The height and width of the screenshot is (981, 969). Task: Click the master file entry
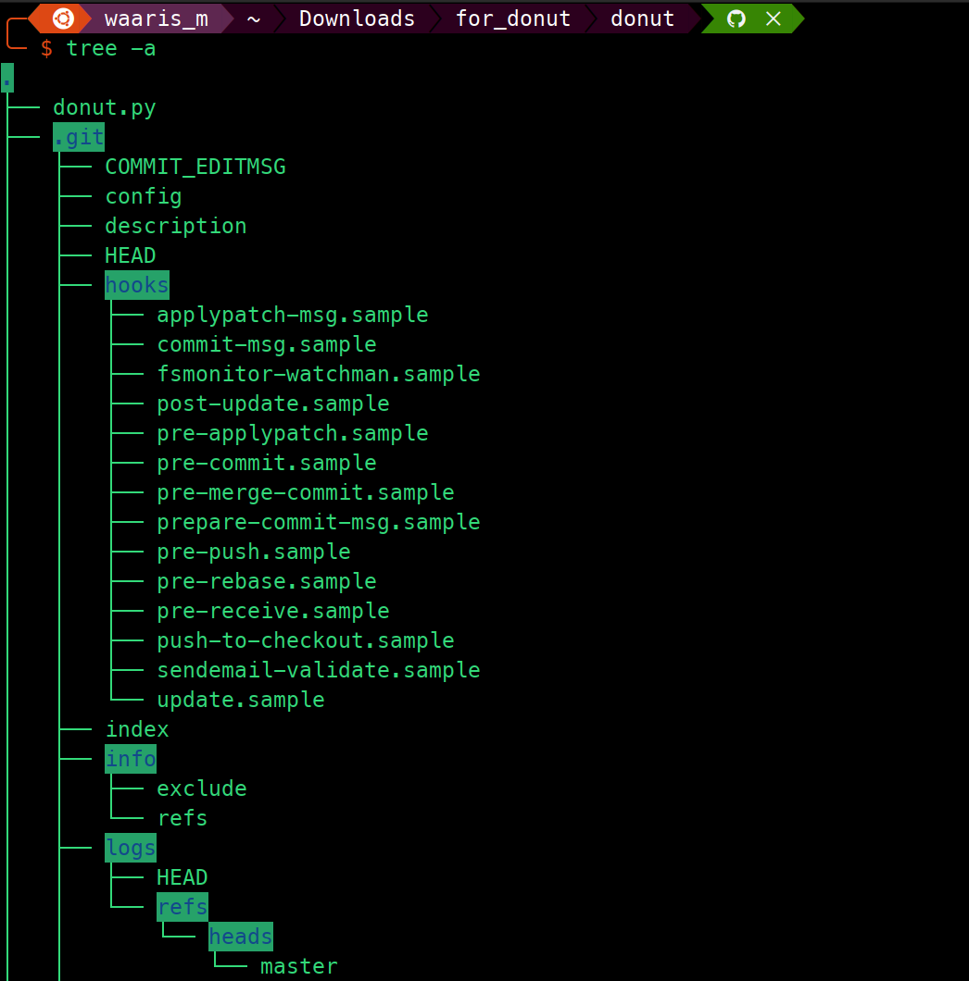(x=299, y=966)
